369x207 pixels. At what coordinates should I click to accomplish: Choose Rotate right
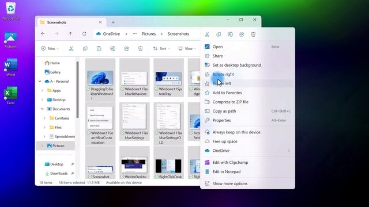(247, 74)
